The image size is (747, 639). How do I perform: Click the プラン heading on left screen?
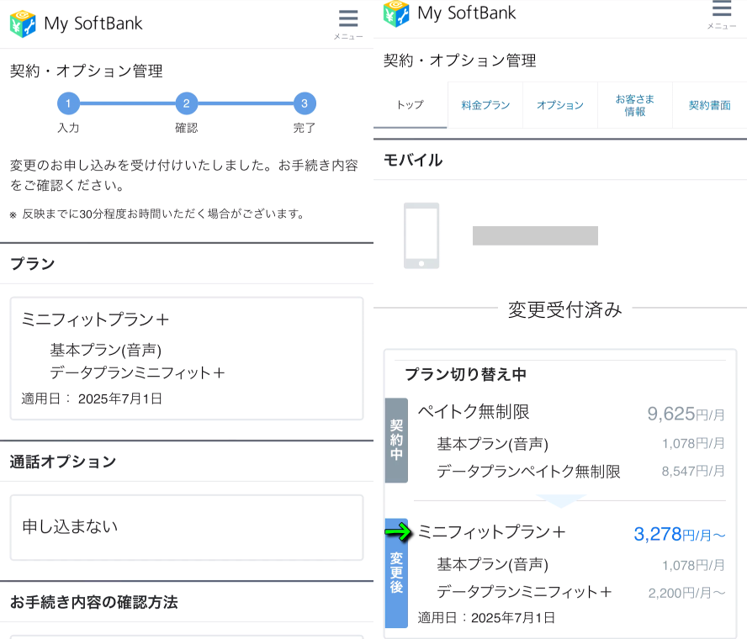click(x=33, y=264)
